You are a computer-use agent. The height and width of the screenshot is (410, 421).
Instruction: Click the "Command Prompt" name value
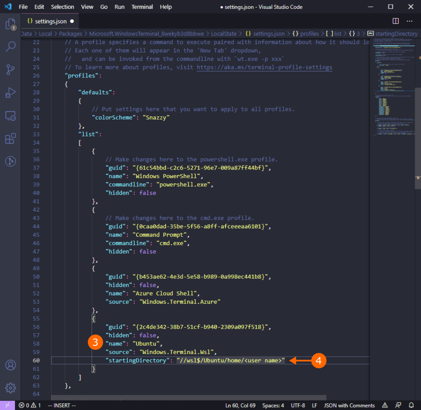pos(159,235)
